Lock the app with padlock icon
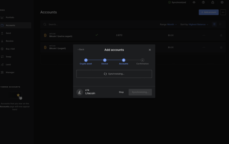229x144 pixels. coord(213,2)
